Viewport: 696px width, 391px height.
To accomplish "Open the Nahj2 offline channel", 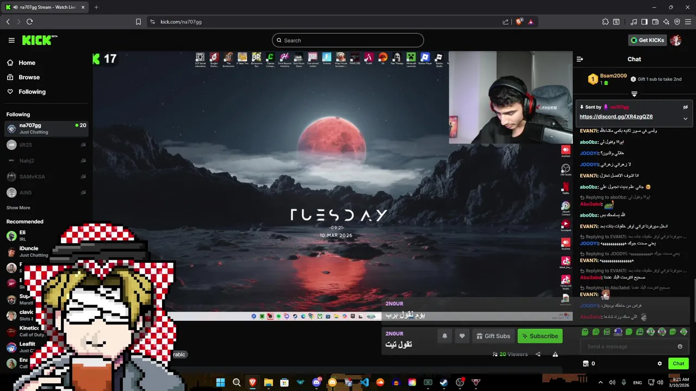I will click(46, 161).
